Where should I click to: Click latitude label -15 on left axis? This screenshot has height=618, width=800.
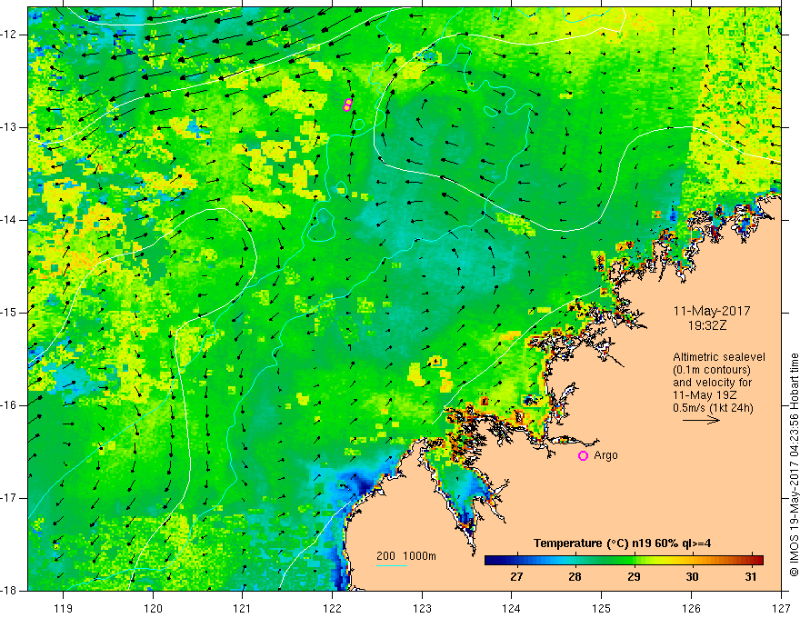tap(10, 313)
